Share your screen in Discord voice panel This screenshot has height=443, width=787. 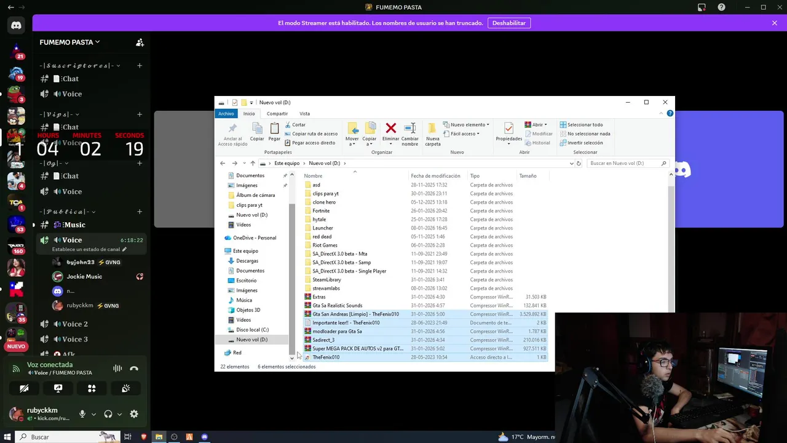(x=58, y=388)
